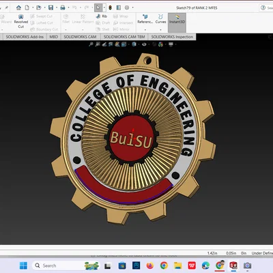The width and height of the screenshot is (273, 273).
Task: Open the Reference Geometry tool
Action: pyautogui.click(x=145, y=19)
